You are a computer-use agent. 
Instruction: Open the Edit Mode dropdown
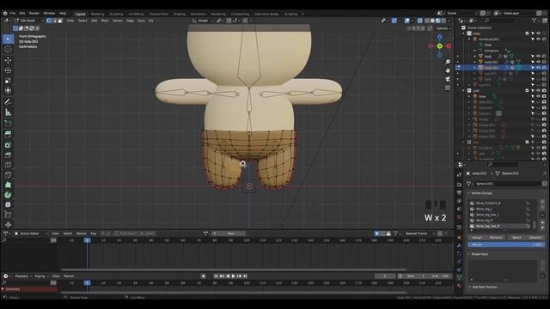pyautogui.click(x=28, y=21)
